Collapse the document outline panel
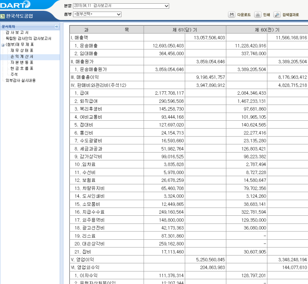The width and height of the screenshot is (308, 284). click(x=56, y=26)
